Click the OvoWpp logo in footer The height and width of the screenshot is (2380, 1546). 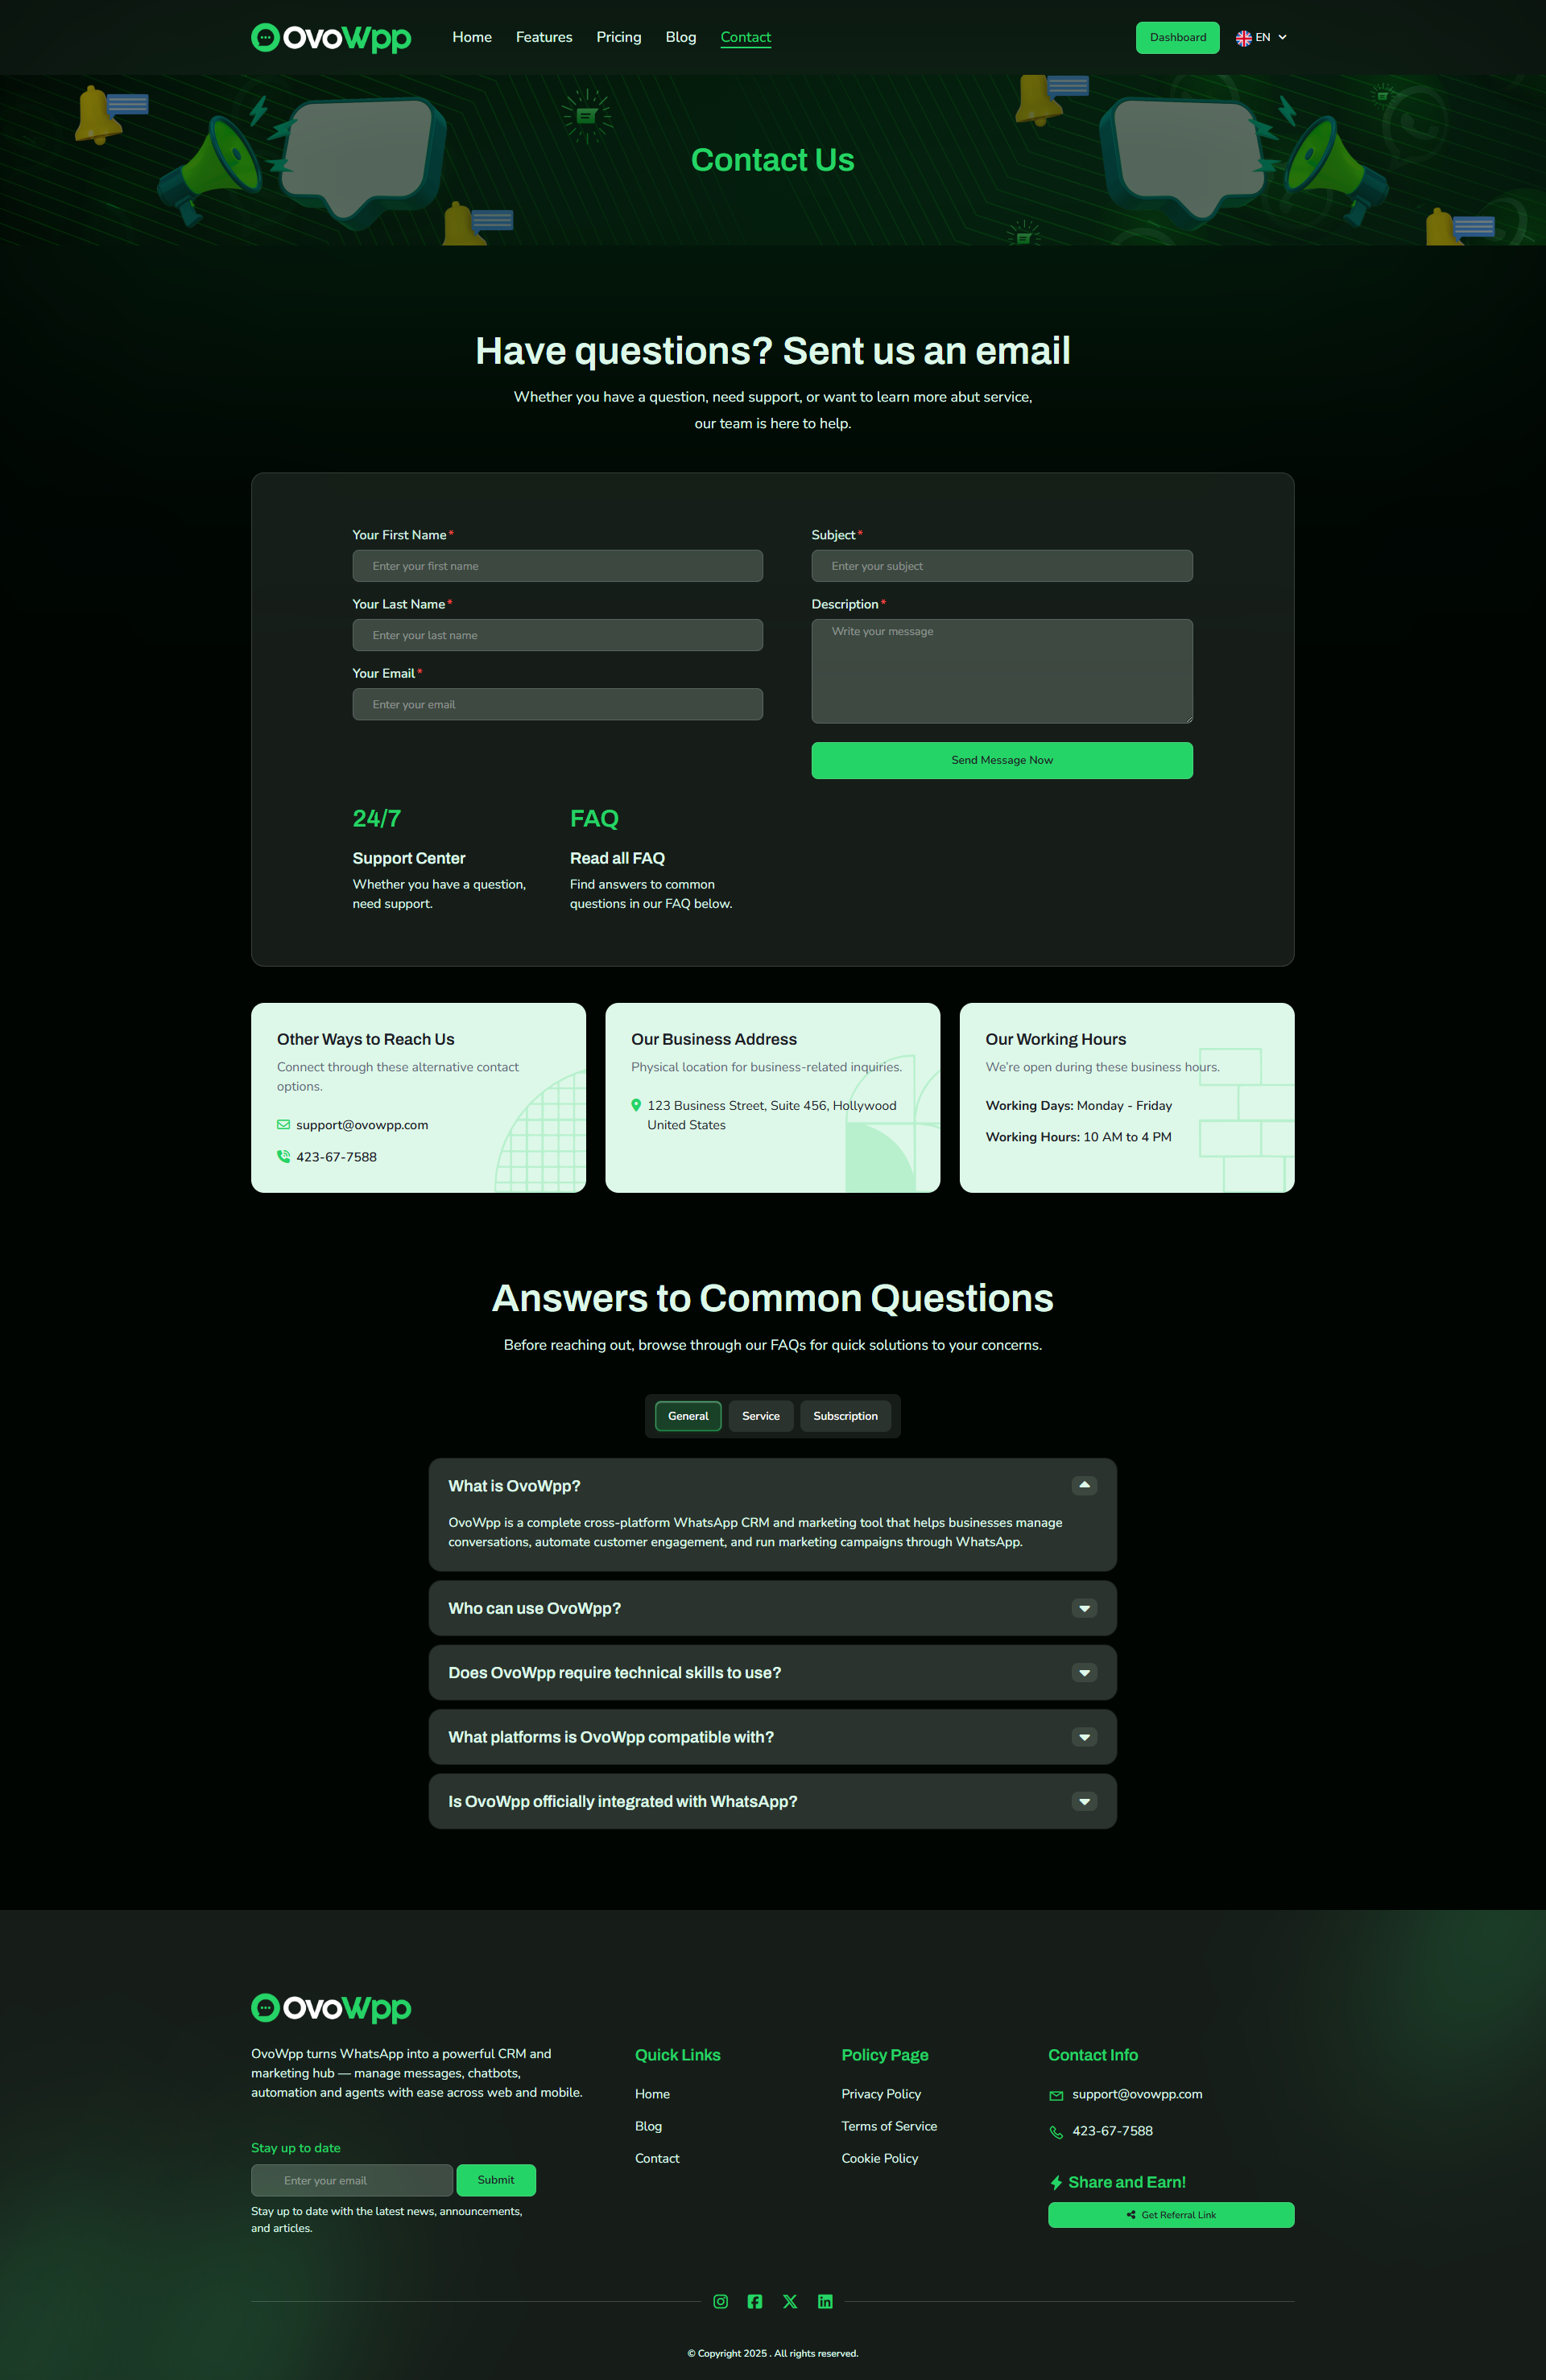click(331, 2007)
